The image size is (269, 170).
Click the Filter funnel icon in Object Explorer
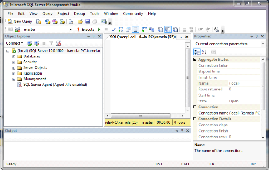(x=51, y=43)
